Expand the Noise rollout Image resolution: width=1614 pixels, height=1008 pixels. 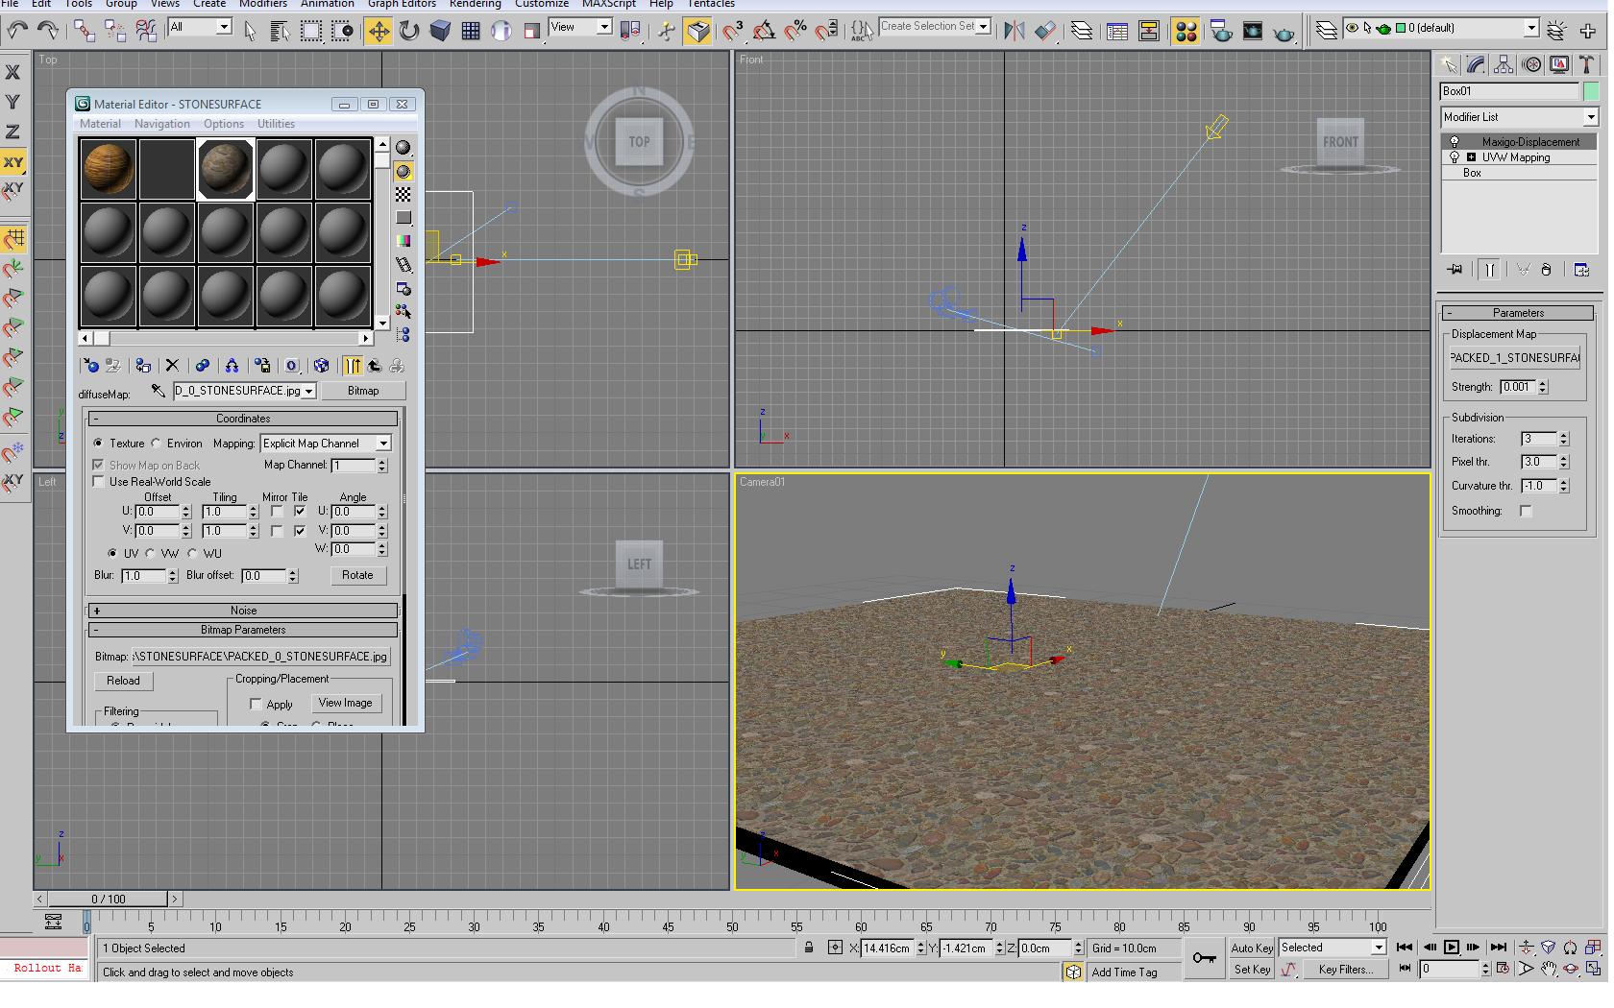tap(243, 611)
